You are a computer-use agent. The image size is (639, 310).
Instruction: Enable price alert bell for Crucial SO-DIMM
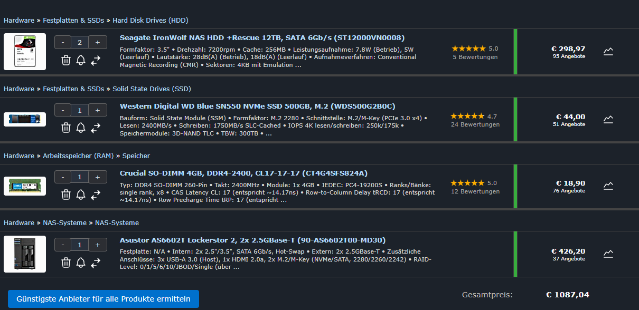point(81,195)
